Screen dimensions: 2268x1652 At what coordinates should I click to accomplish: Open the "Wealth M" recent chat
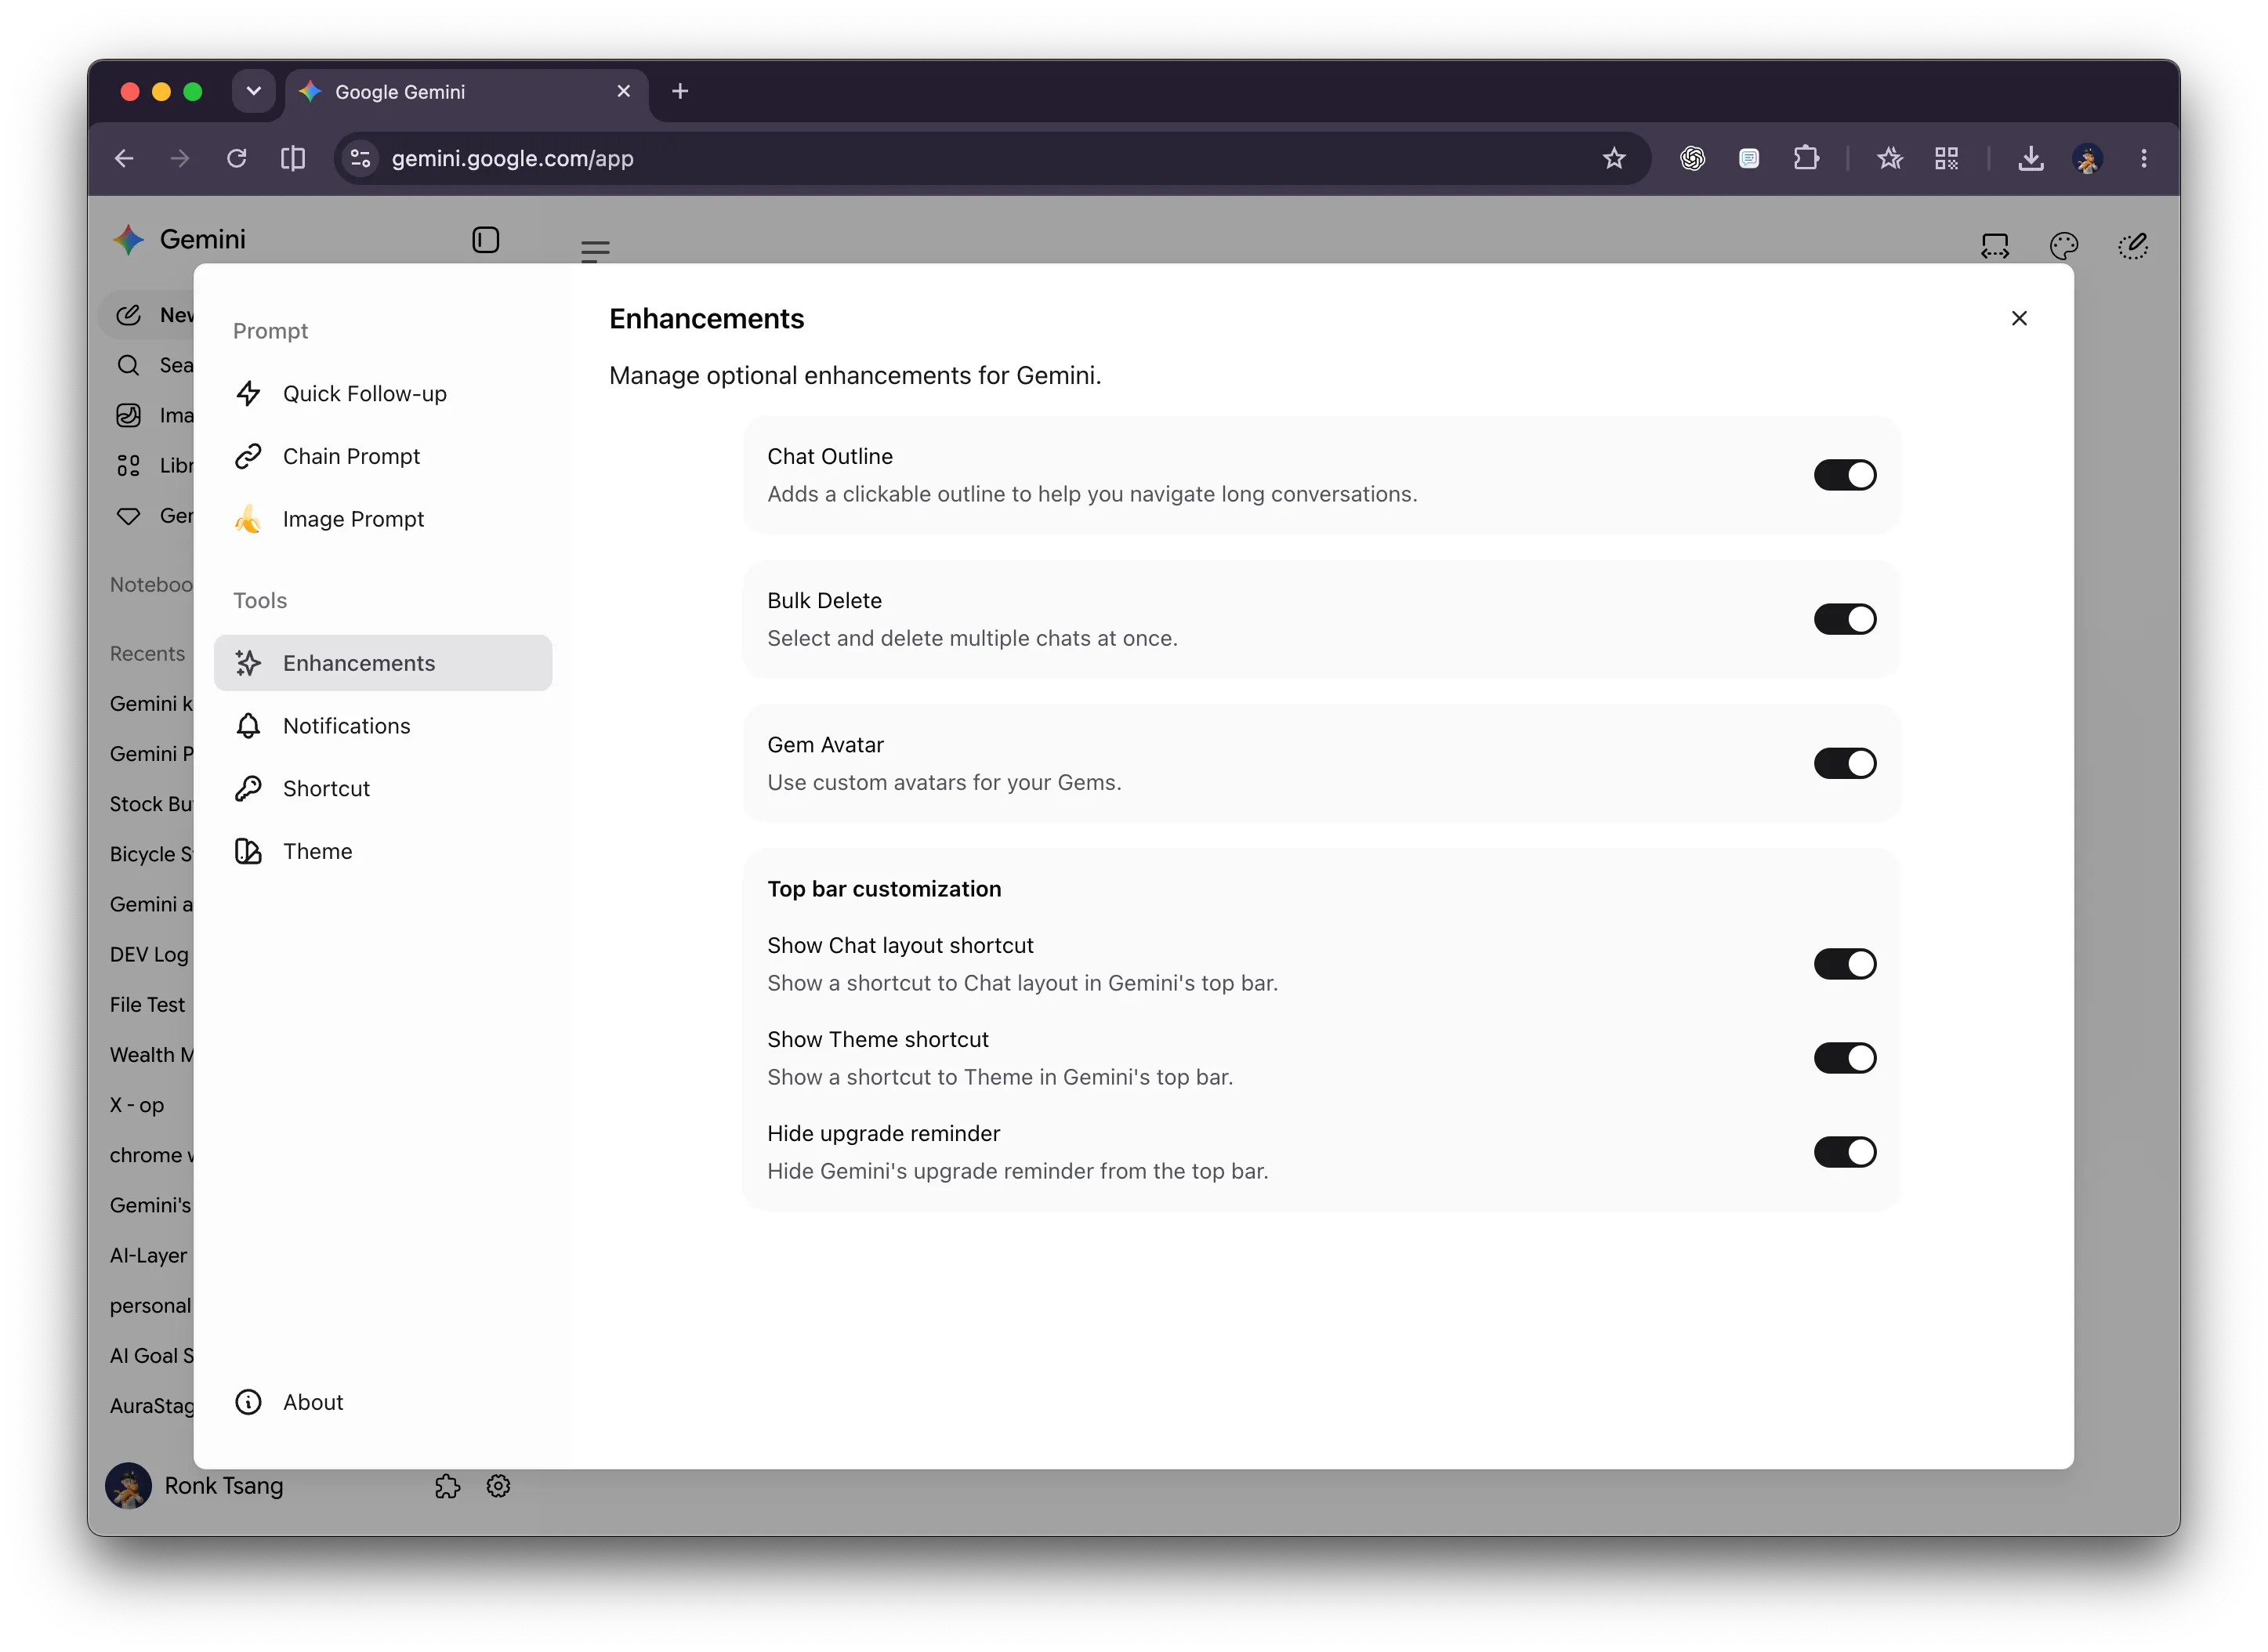tap(151, 1054)
